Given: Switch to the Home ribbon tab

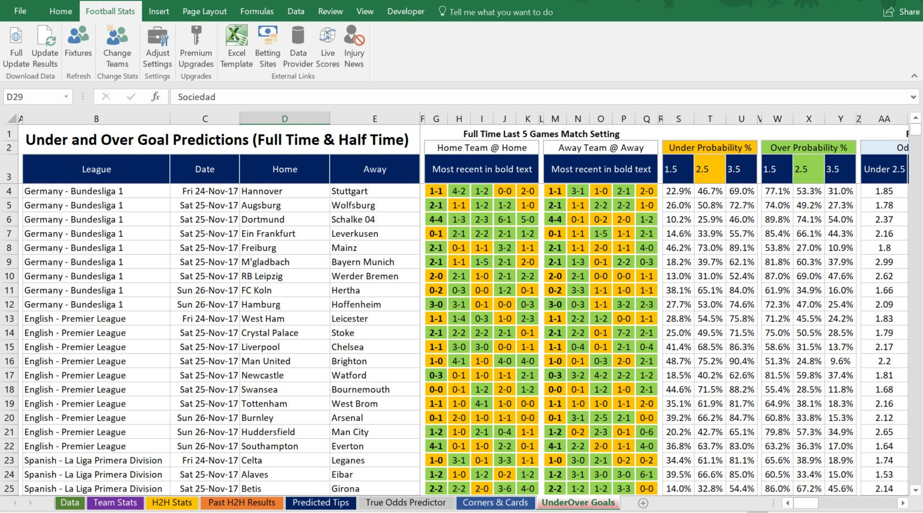Looking at the screenshot, I should click(x=60, y=11).
